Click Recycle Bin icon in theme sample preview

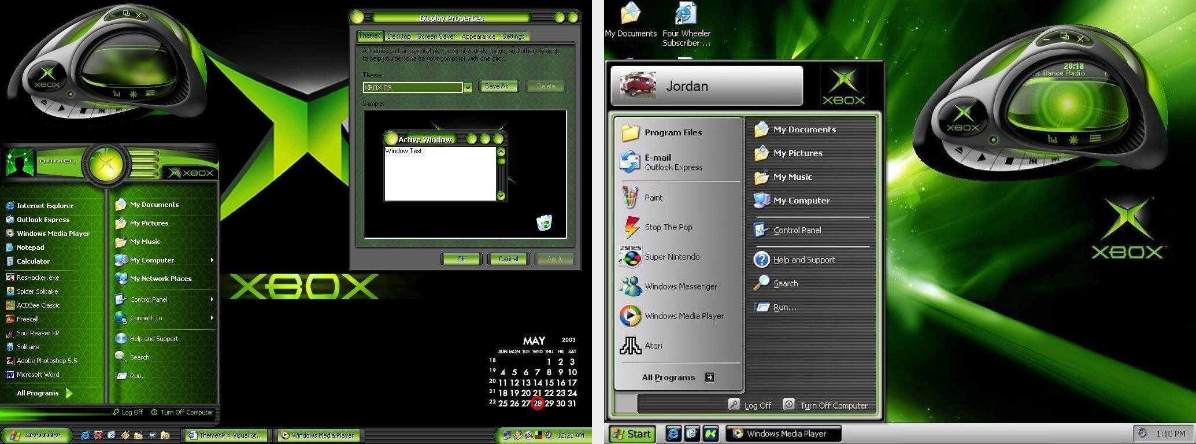tap(544, 222)
